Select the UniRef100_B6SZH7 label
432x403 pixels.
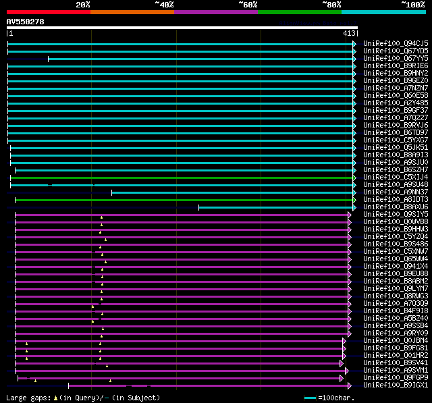click(x=396, y=170)
